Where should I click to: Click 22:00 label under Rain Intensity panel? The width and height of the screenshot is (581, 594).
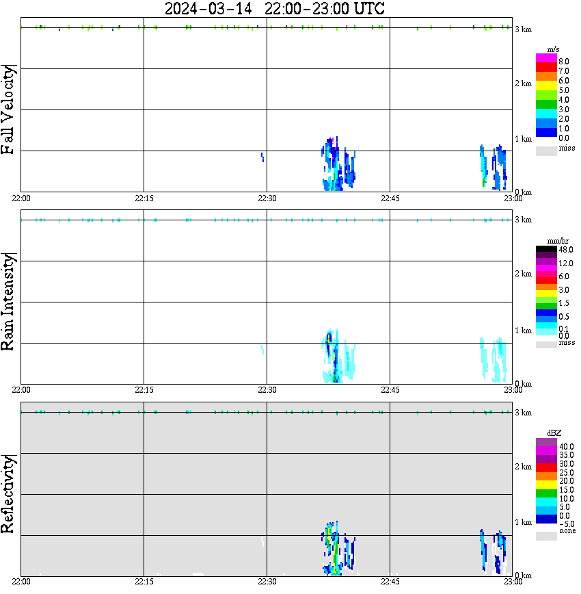[21, 390]
